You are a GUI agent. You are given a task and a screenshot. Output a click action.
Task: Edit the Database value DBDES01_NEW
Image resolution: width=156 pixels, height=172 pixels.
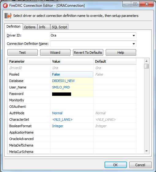point(72,81)
